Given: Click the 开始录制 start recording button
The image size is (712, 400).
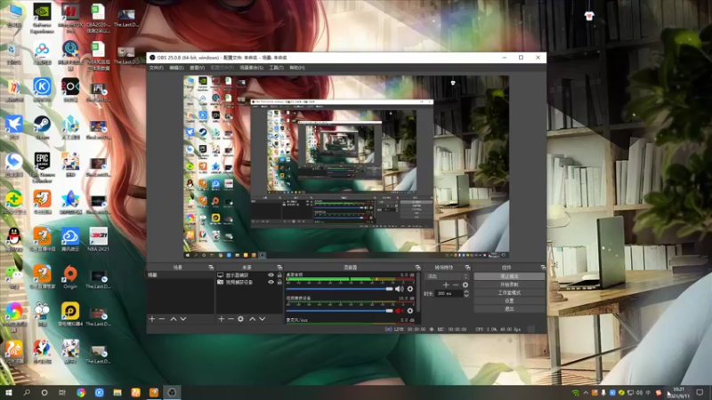Looking at the screenshot, I should [x=509, y=284].
